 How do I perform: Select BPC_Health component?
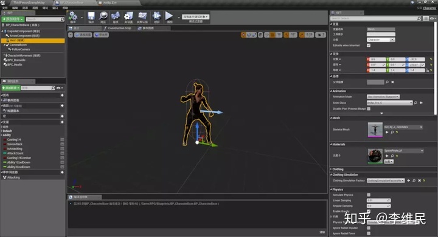(x=14, y=64)
